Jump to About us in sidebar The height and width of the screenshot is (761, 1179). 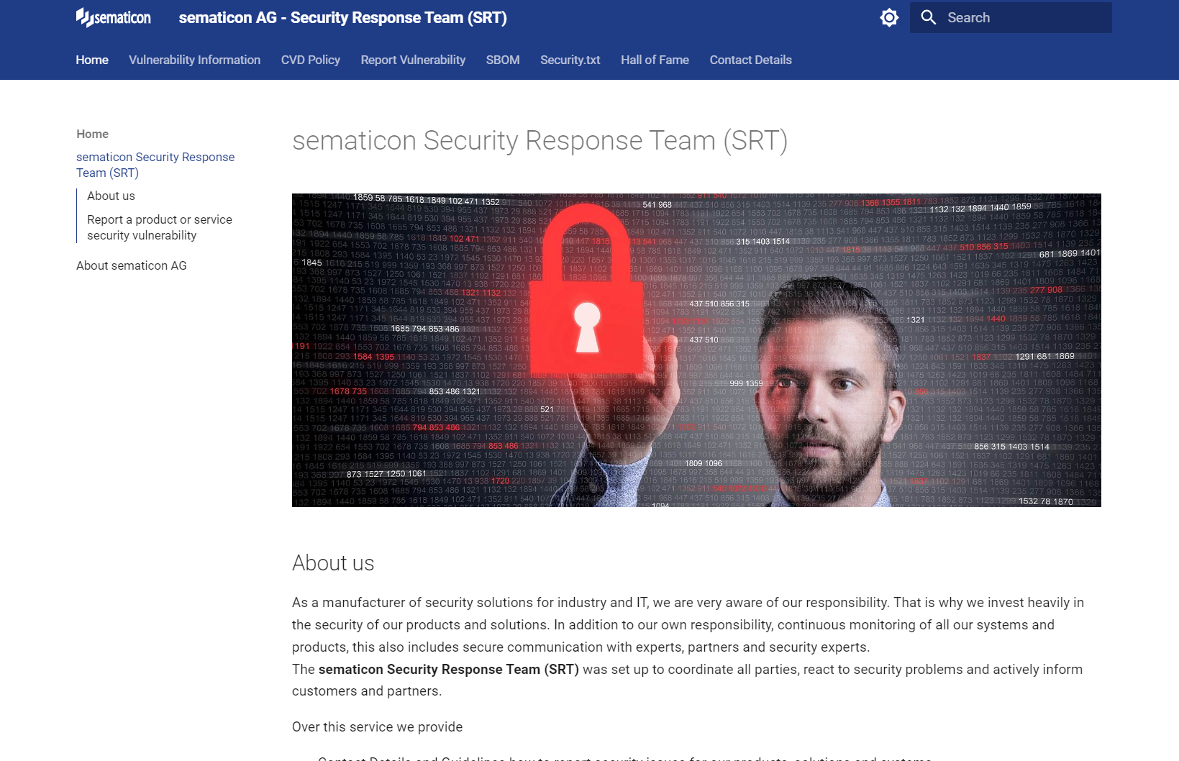111,196
